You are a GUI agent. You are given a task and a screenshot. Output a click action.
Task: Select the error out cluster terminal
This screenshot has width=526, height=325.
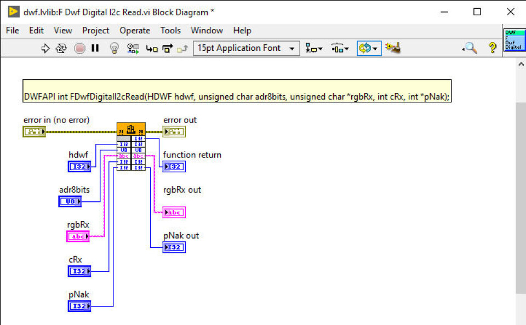coord(174,132)
